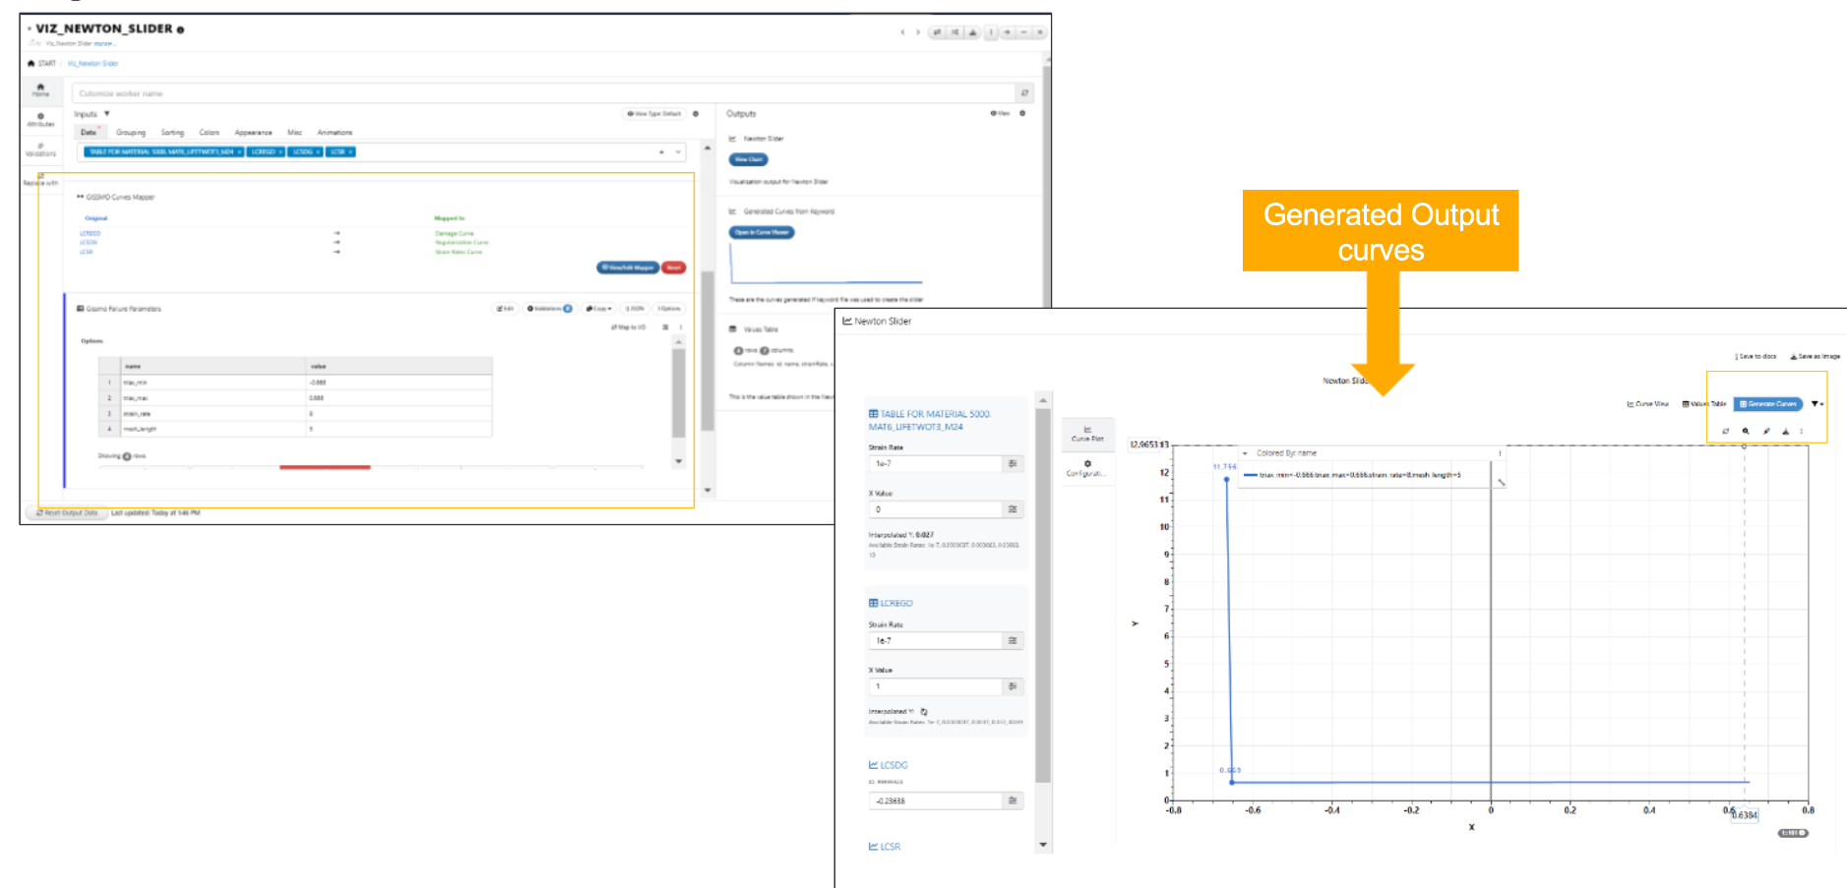The height and width of the screenshot is (888, 1847).
Task: Click the blue View Chart button
Action: (x=748, y=159)
